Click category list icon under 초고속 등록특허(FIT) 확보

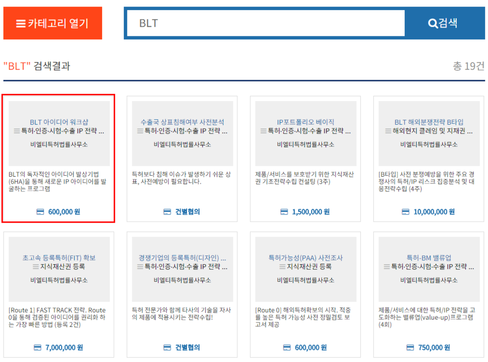[36, 267]
